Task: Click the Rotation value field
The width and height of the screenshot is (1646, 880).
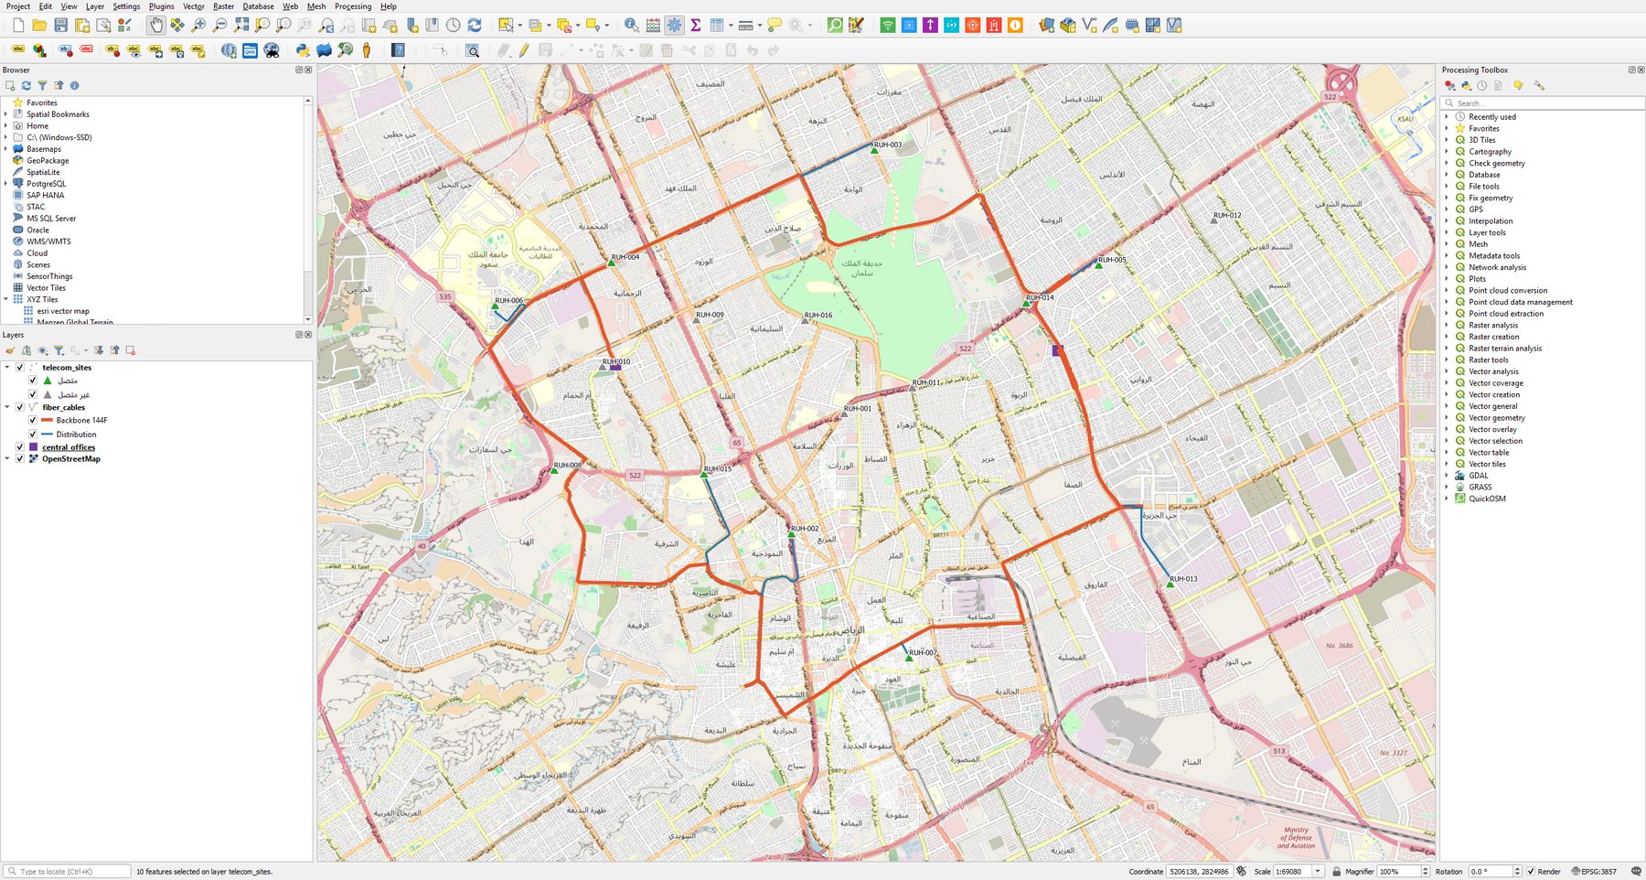Action: point(1490,872)
